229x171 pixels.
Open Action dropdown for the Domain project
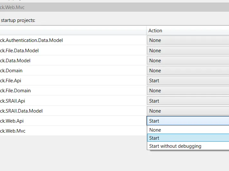pyautogui.click(x=188, y=70)
